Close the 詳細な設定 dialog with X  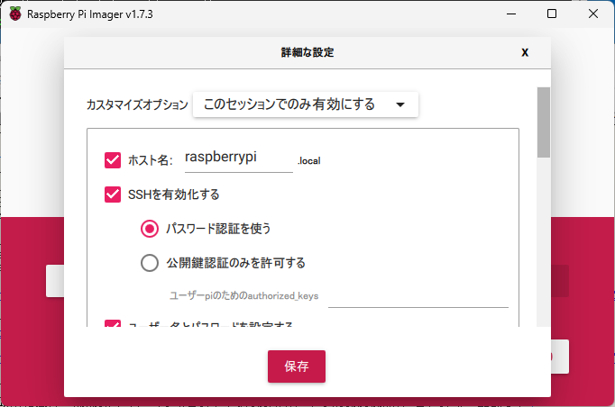[525, 52]
